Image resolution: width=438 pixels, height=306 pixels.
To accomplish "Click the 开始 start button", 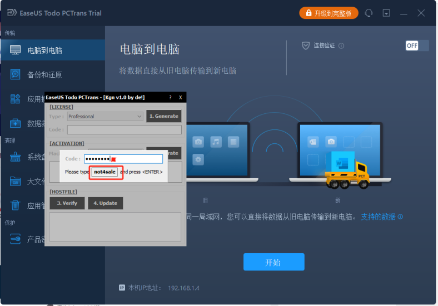I will coord(273,262).
